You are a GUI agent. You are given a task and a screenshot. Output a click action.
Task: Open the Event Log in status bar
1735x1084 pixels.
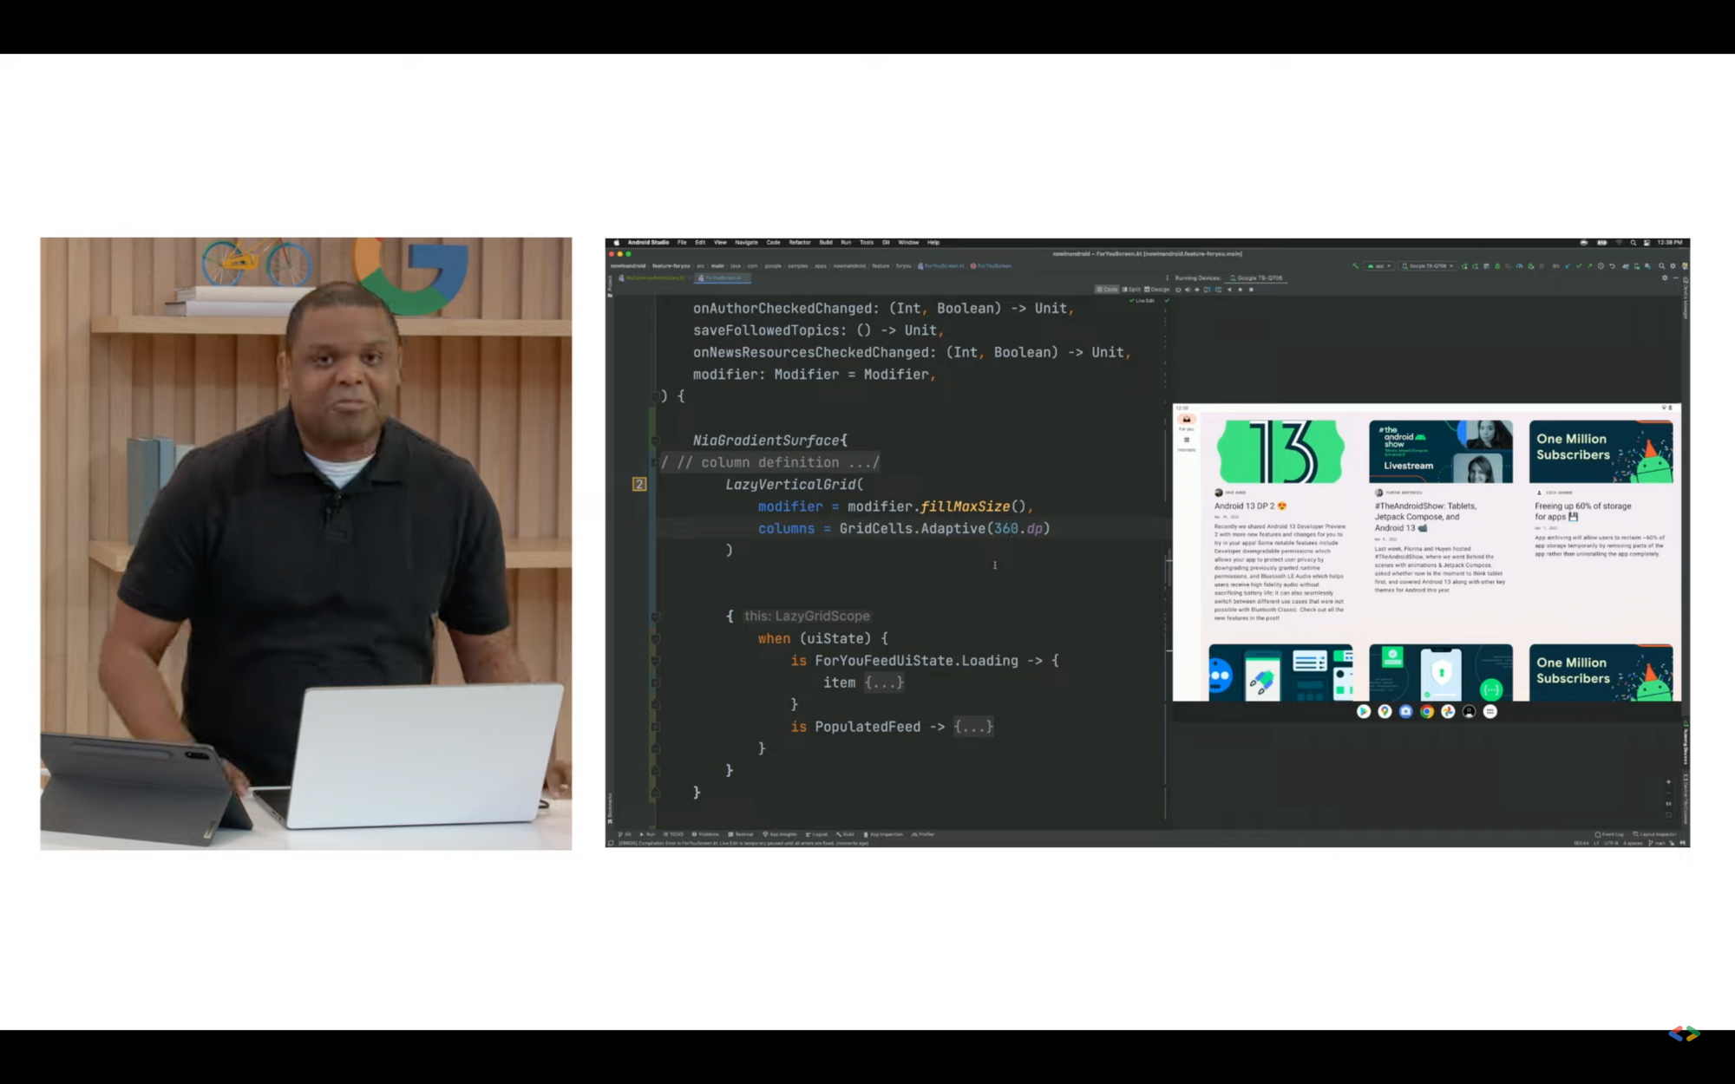pos(1609,834)
